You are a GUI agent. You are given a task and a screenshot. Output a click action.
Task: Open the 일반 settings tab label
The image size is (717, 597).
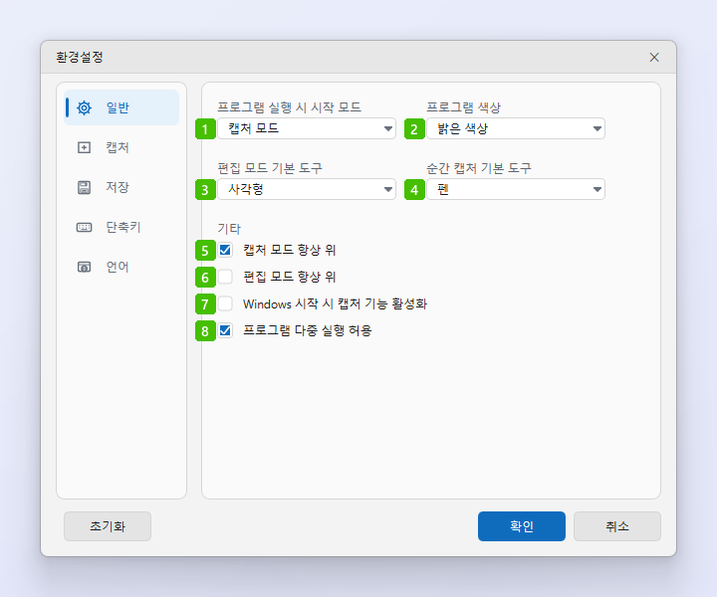pos(118,107)
